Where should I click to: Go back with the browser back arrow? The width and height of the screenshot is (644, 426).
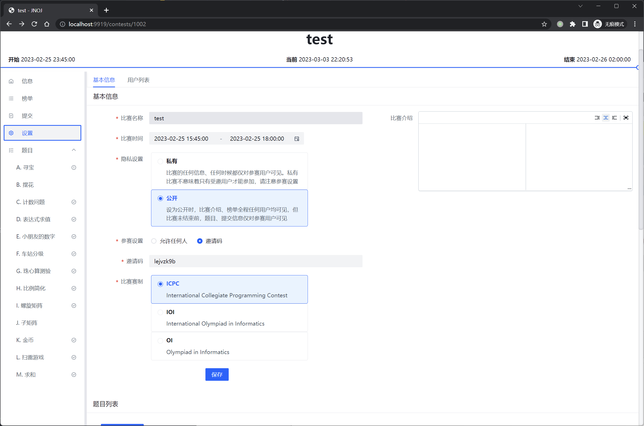9,24
